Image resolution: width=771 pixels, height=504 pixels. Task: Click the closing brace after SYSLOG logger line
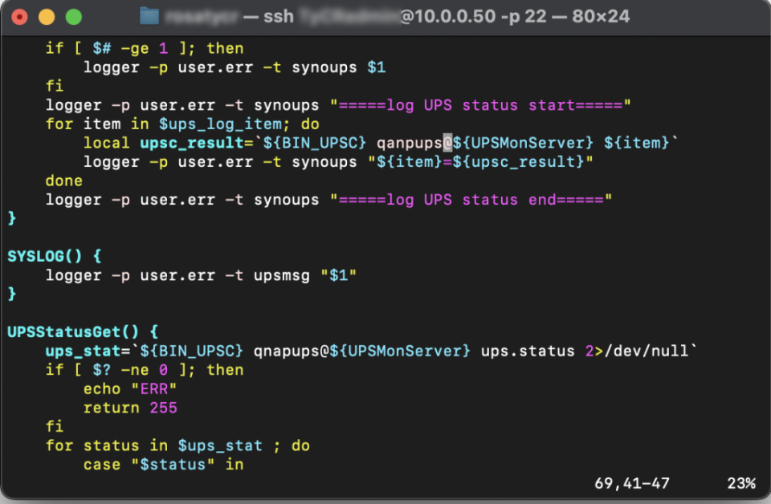pyautogui.click(x=12, y=295)
